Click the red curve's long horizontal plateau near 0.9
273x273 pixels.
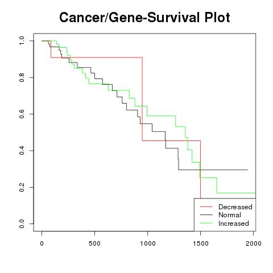(x=97, y=57)
